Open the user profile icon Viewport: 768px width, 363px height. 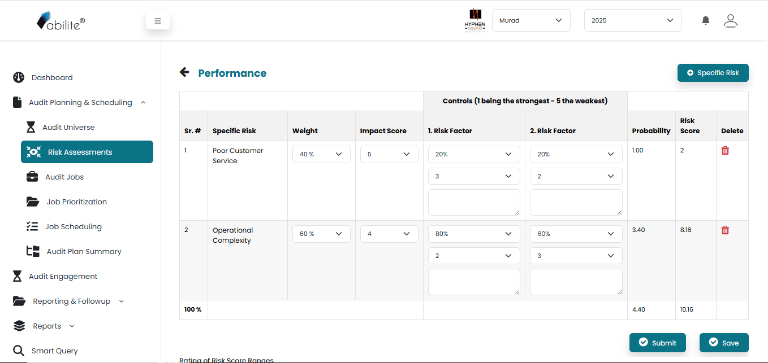(731, 20)
